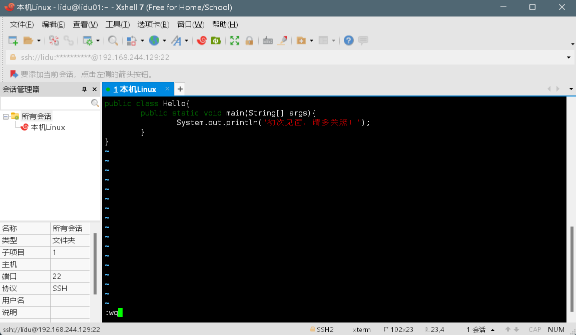Viewport: 576px width, 335px height.
Task: Click the session manager search box
Action: coord(46,103)
